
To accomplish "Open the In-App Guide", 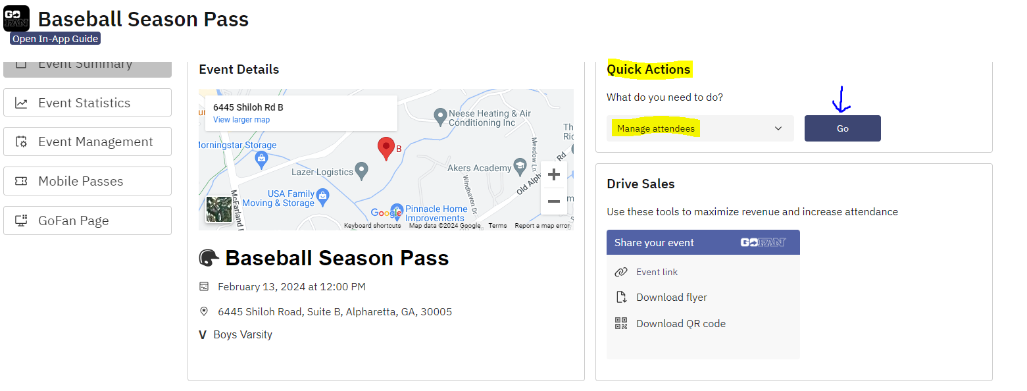I will 55,38.
